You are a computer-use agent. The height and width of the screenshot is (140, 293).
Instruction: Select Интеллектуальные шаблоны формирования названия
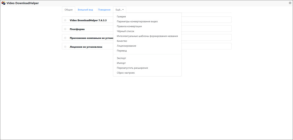pos(147,36)
